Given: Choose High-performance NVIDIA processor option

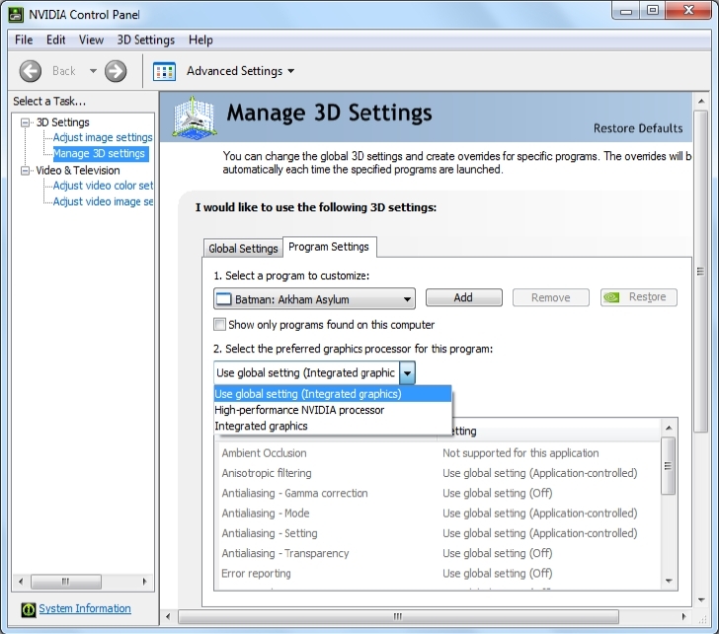Looking at the screenshot, I should 333,410.
